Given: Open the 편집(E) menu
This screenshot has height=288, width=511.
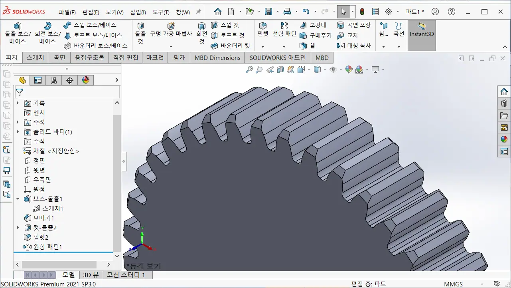Looking at the screenshot, I should (91, 12).
